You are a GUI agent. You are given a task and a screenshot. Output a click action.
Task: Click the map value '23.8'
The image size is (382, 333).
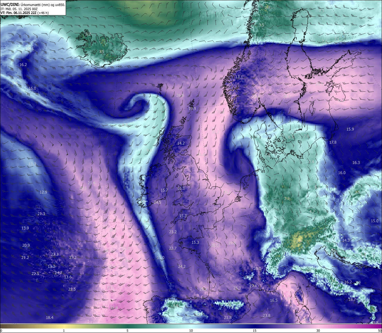267,316
